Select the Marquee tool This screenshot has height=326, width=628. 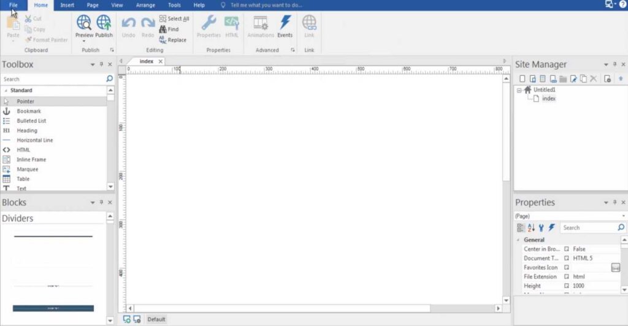click(x=54, y=169)
